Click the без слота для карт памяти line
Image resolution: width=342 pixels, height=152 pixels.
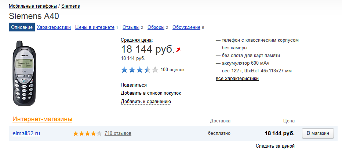coord(248,56)
